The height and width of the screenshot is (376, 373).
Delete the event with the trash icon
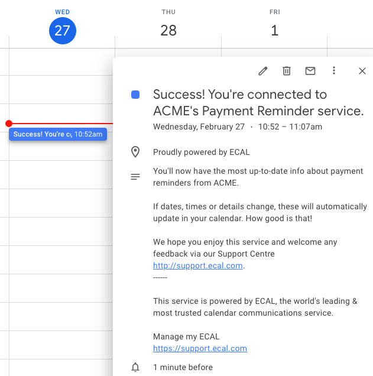click(287, 71)
